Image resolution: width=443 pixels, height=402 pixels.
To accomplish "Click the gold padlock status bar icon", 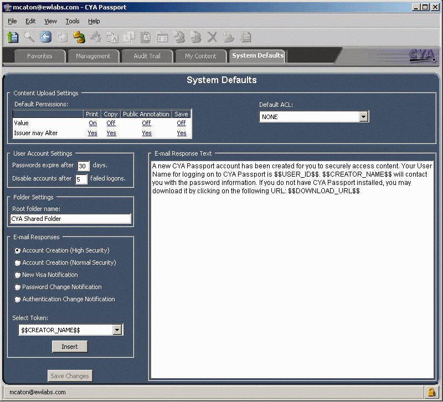I will (x=431, y=392).
